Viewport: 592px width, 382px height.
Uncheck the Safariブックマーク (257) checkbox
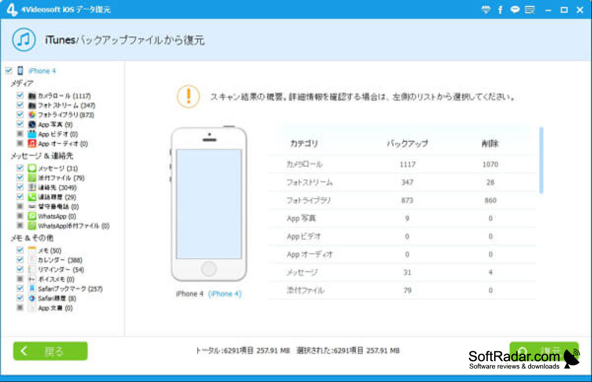tap(20, 289)
